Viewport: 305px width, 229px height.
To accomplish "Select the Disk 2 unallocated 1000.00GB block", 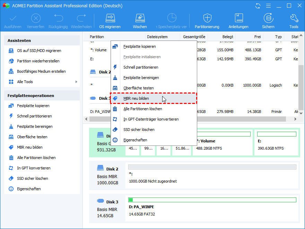I will [x=212, y=176].
